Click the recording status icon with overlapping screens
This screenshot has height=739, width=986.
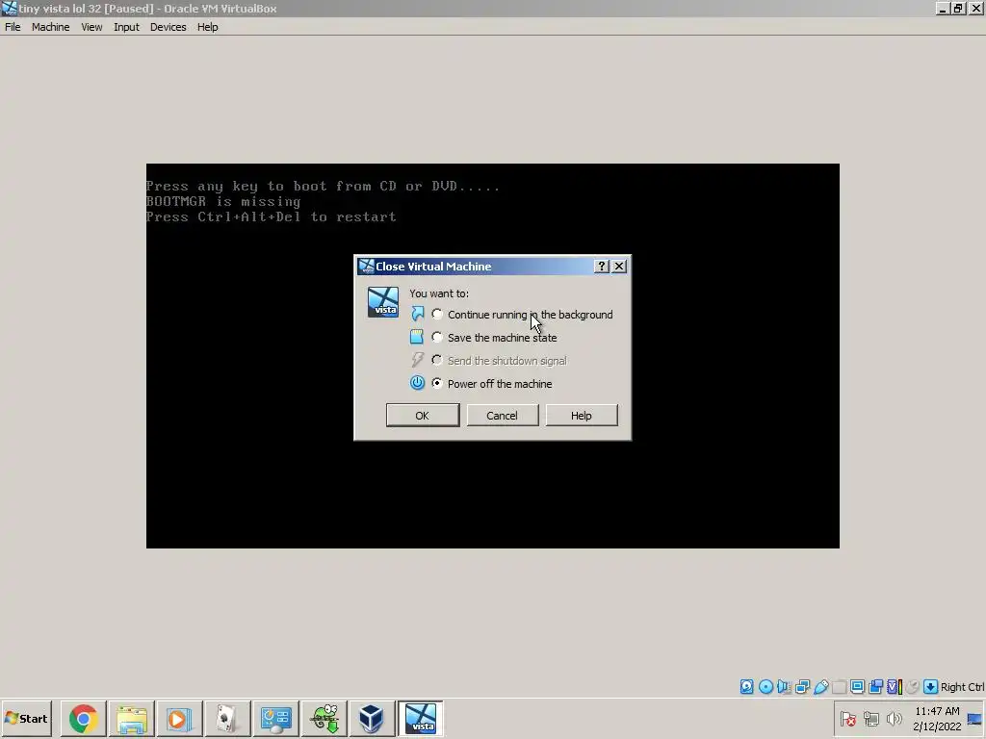click(875, 687)
